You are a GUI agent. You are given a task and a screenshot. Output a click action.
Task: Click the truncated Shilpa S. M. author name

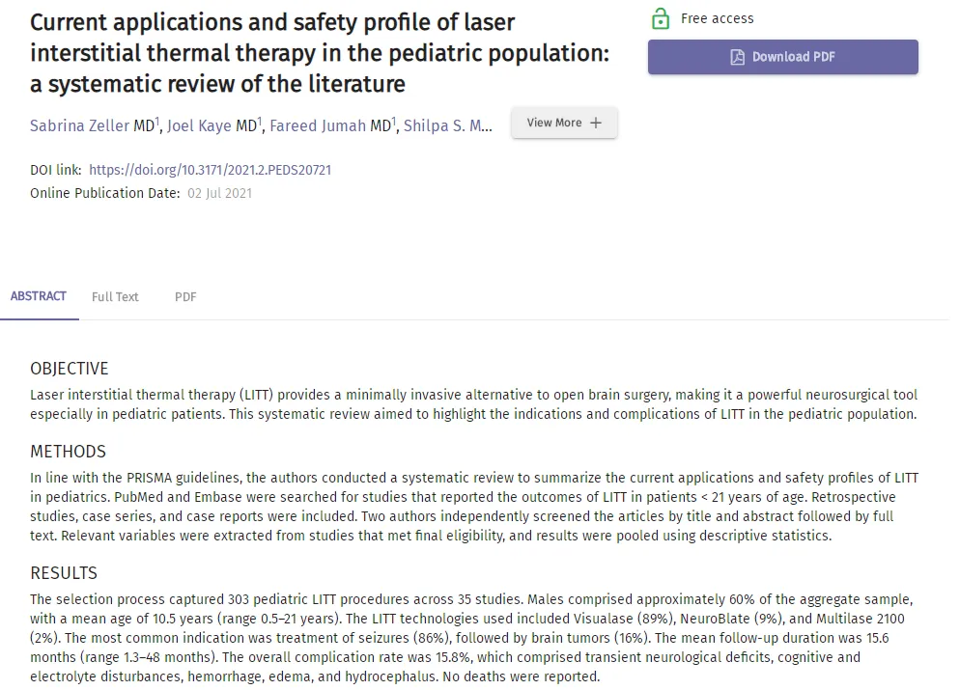tap(448, 126)
